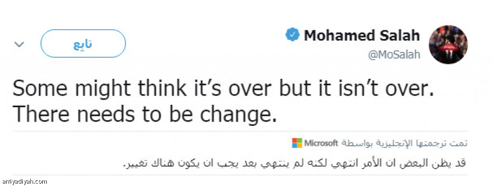Click the تابع follow button
Screen dimensions: 493x186
pyautogui.click(x=83, y=44)
